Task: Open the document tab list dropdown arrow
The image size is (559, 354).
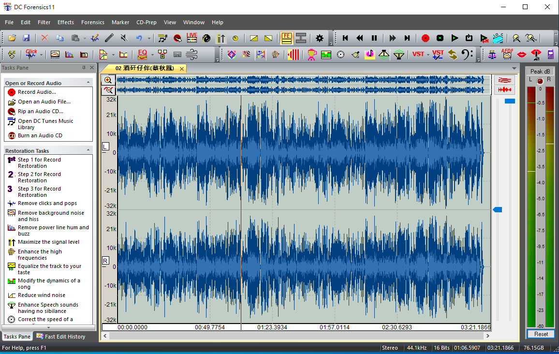Action: pos(514,69)
